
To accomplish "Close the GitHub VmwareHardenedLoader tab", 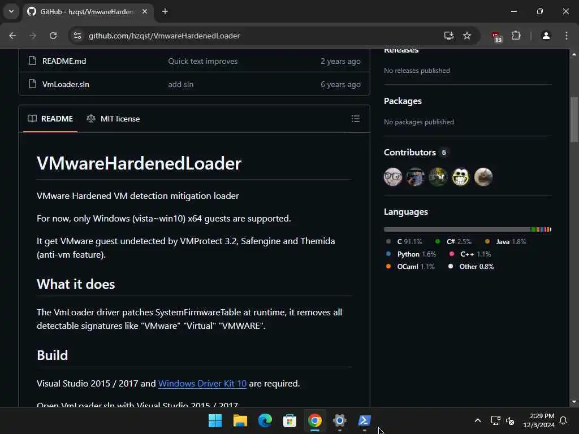I will (x=145, y=11).
